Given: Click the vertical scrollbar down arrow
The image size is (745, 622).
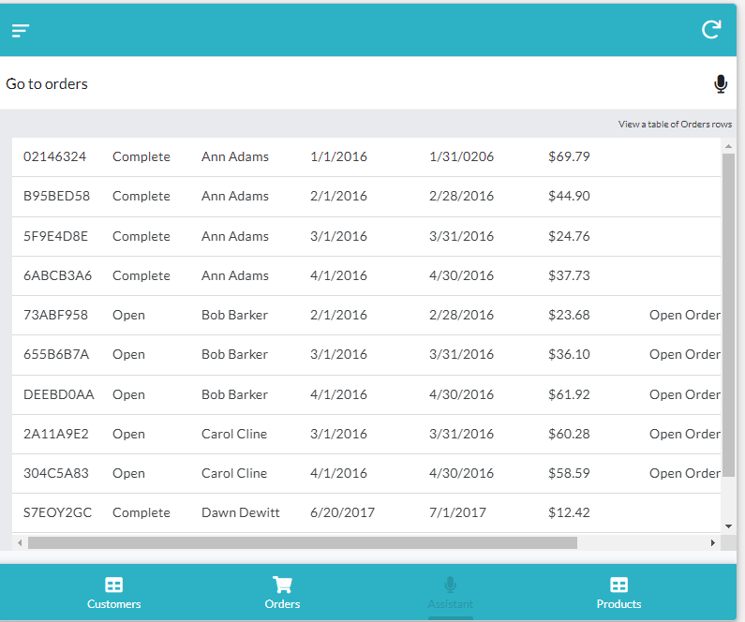Looking at the screenshot, I should (728, 526).
